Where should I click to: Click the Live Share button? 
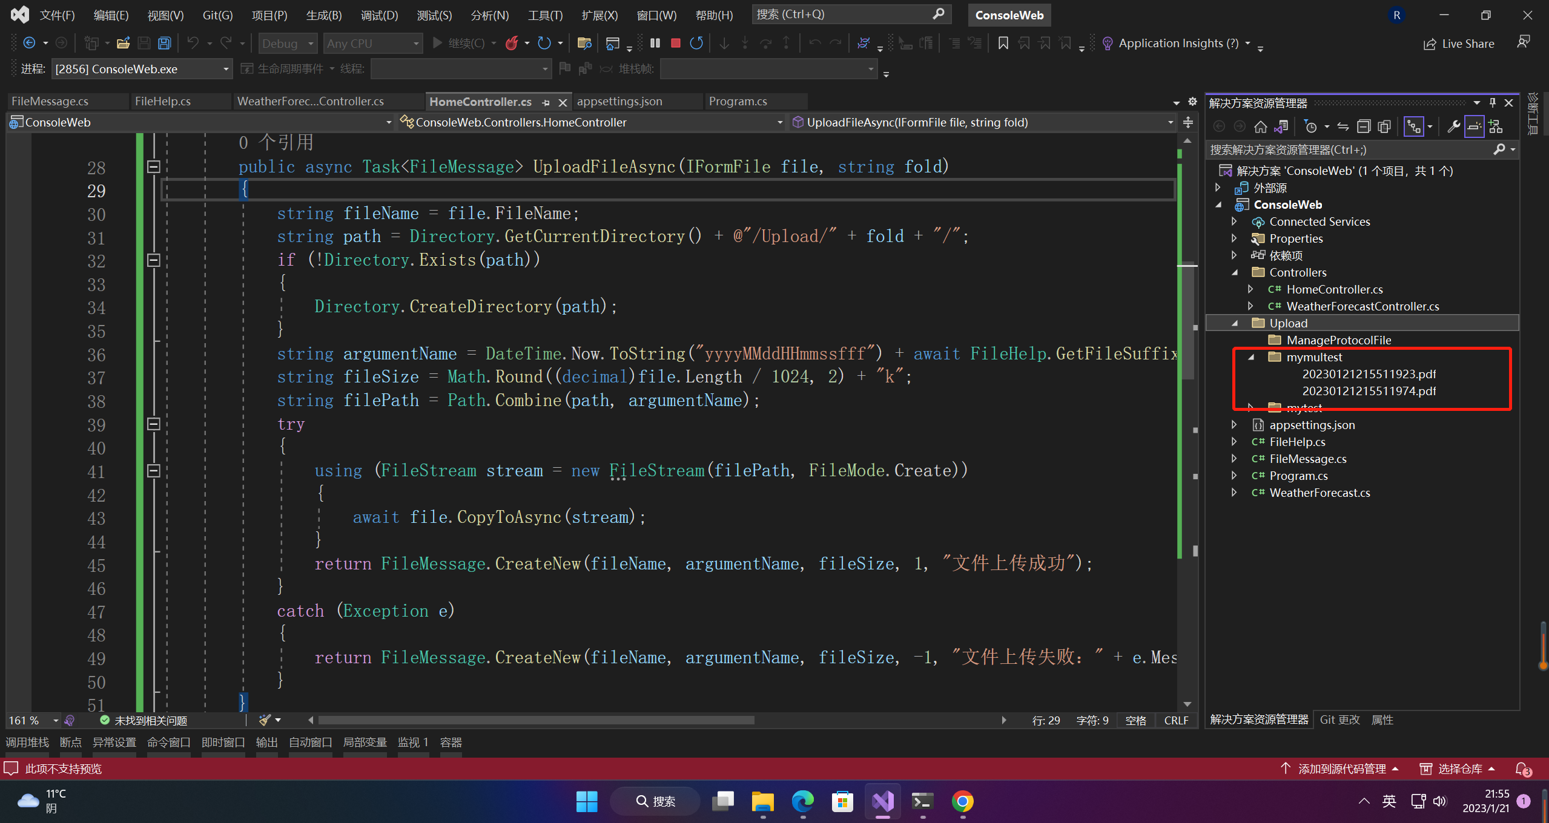point(1459,44)
